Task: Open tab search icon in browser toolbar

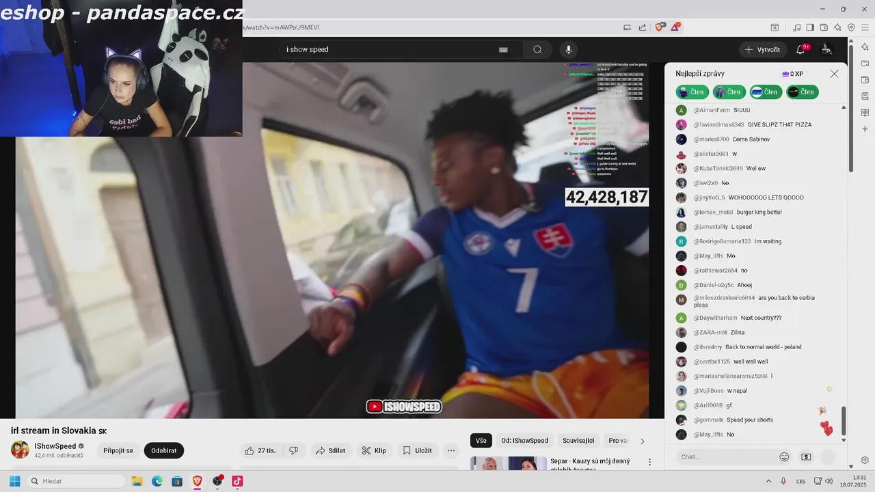Action: pos(775,27)
